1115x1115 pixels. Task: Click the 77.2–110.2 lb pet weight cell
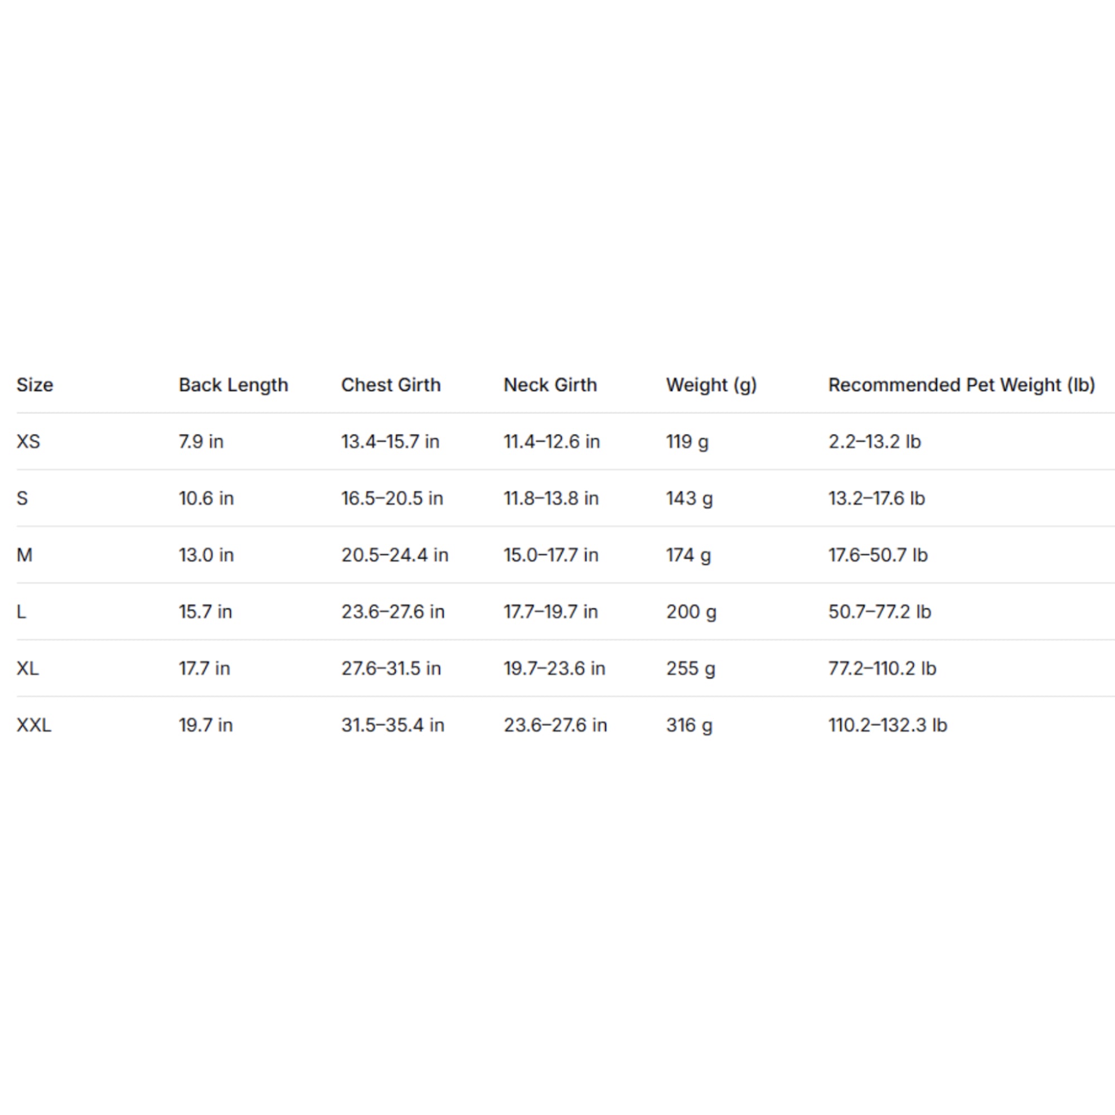point(882,668)
